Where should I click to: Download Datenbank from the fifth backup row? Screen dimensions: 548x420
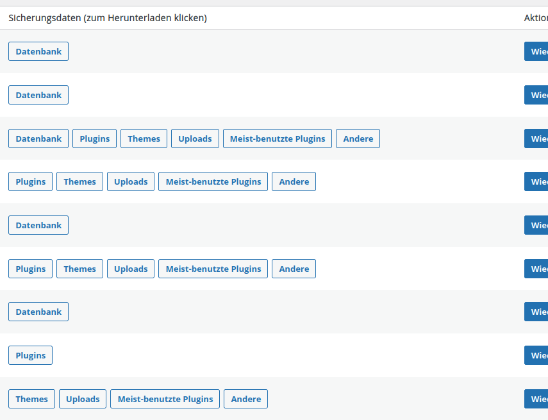tap(38, 225)
